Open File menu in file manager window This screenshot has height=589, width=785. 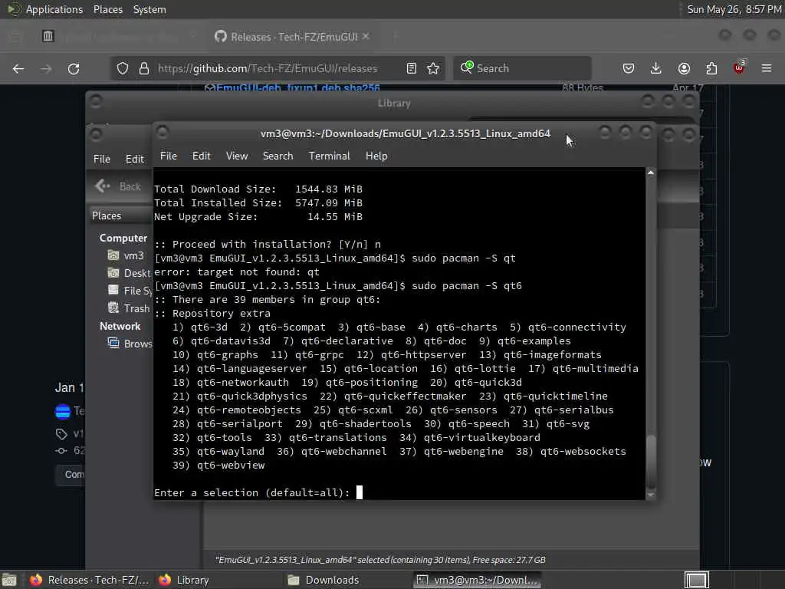pos(102,159)
